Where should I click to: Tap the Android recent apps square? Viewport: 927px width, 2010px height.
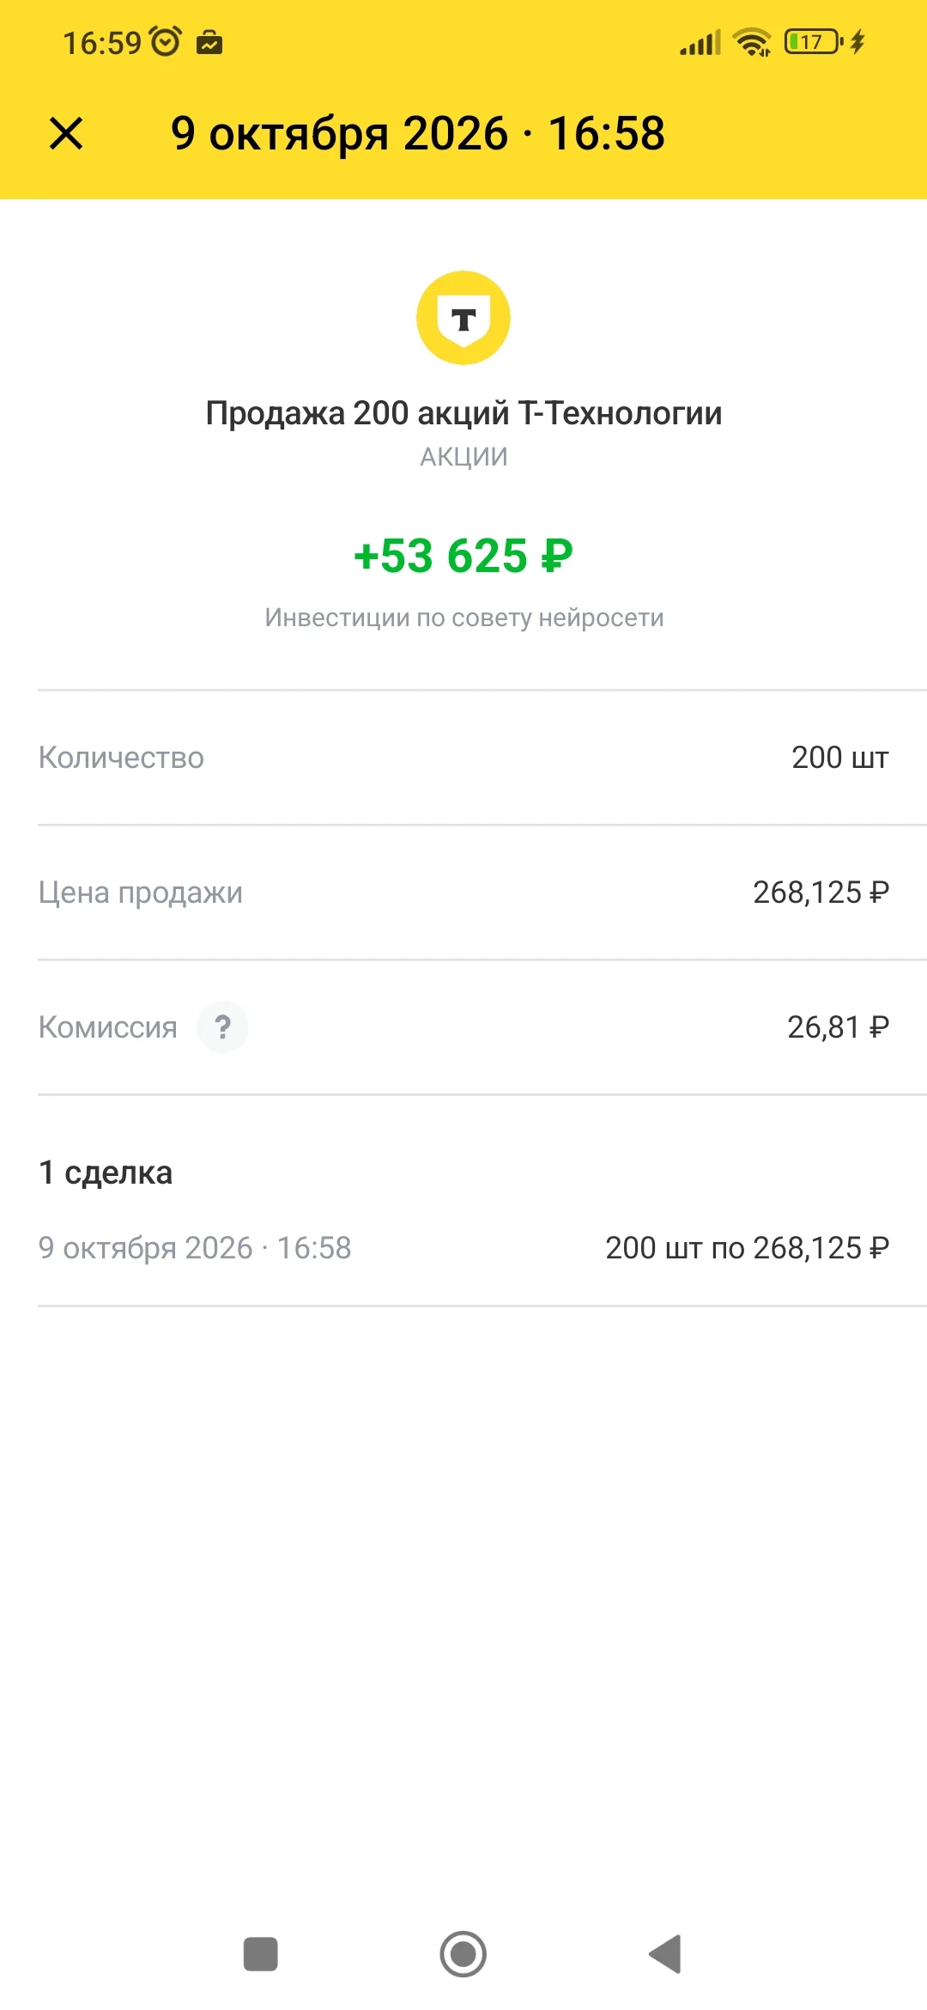[261, 1954]
